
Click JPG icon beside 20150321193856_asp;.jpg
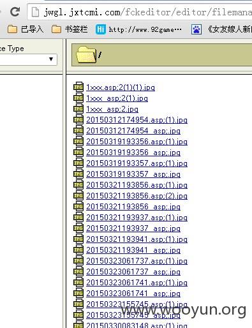[x=78, y=206]
